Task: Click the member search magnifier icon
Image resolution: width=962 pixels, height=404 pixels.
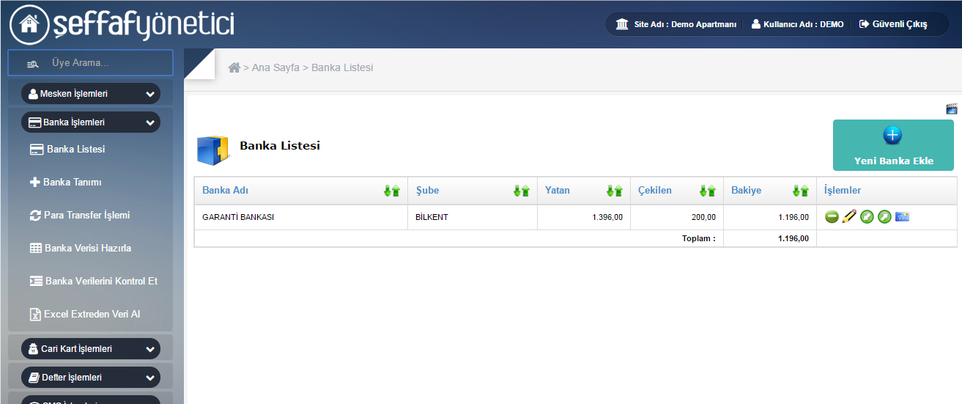Action: click(33, 64)
